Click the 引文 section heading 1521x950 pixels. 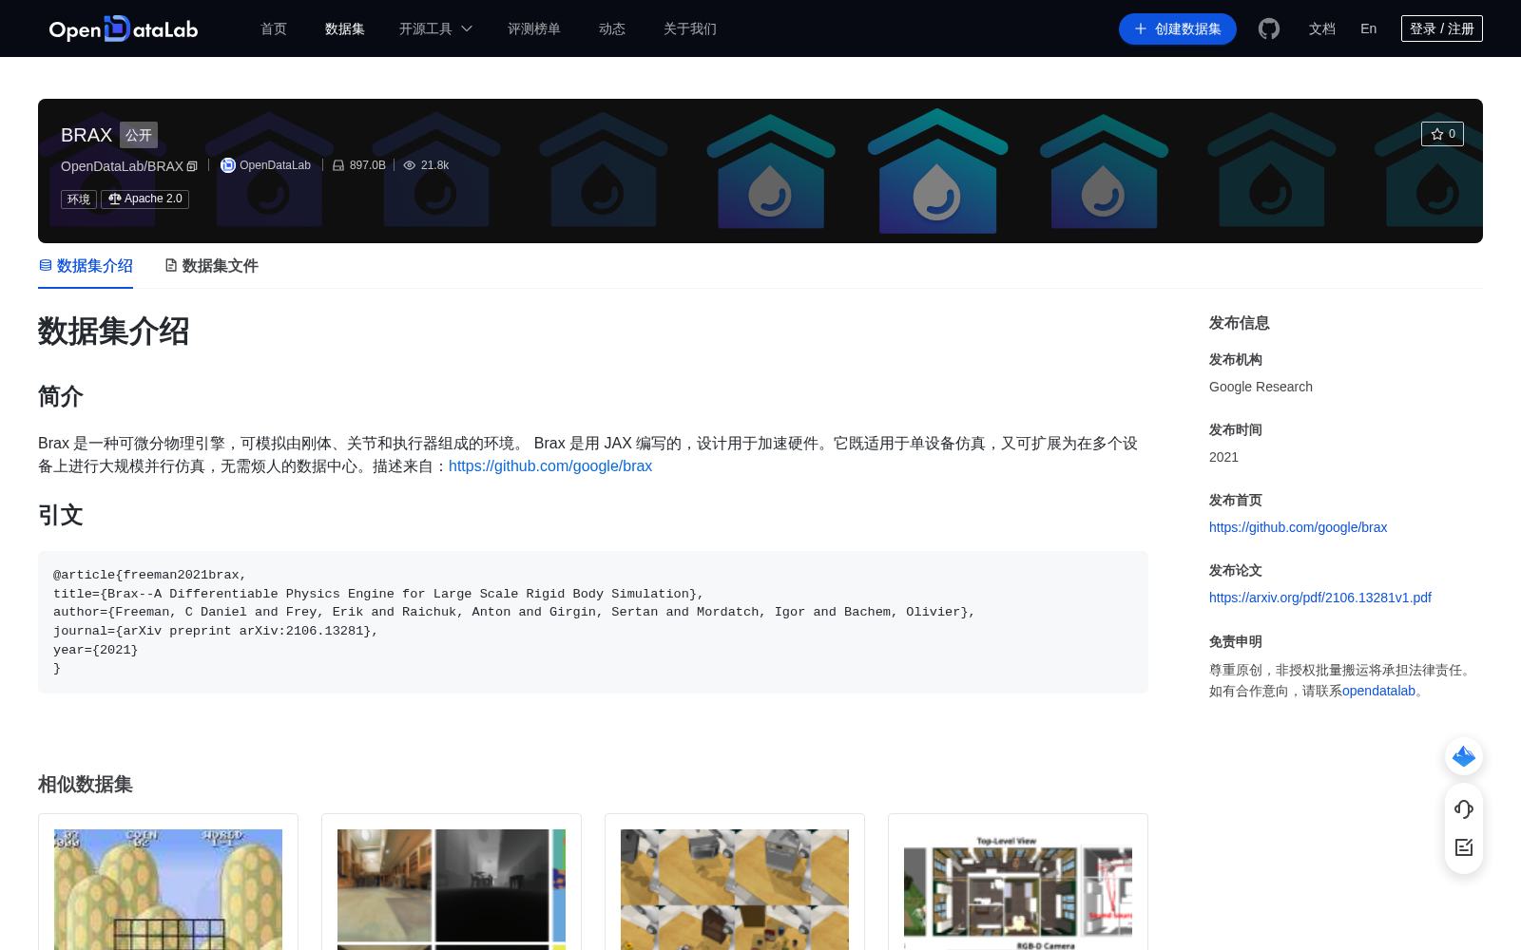pos(61,515)
